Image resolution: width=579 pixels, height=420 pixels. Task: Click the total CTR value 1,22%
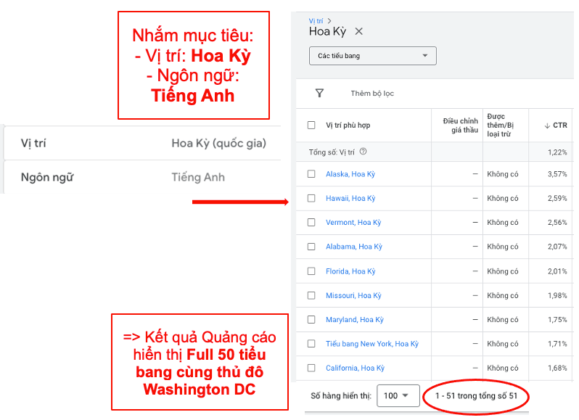[x=557, y=152]
